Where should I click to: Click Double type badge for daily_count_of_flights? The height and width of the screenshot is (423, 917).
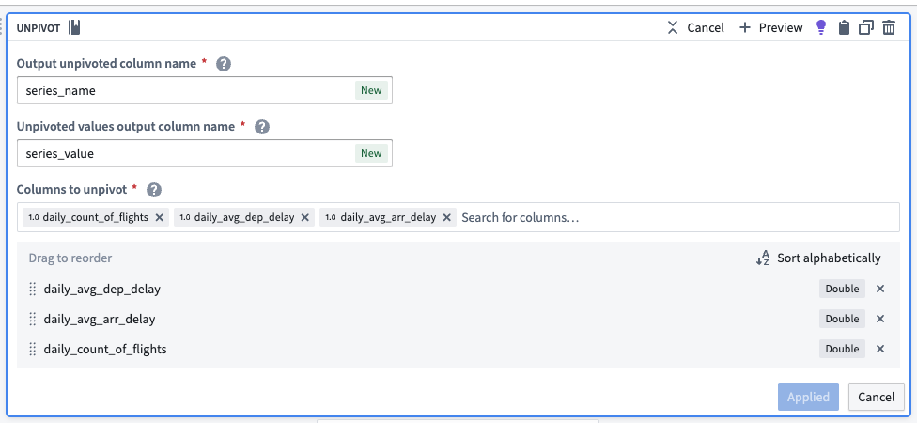tap(842, 350)
